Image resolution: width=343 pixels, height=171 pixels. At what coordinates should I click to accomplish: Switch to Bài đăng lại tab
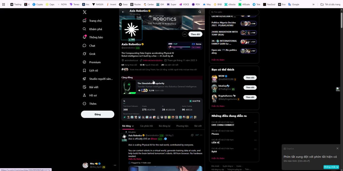(165, 126)
